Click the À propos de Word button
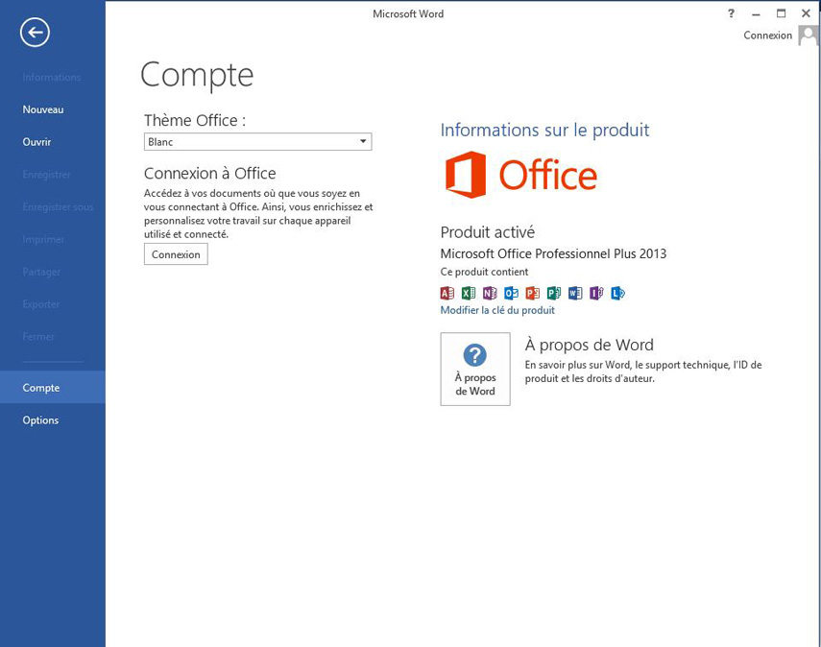This screenshot has height=647, width=821. [475, 369]
